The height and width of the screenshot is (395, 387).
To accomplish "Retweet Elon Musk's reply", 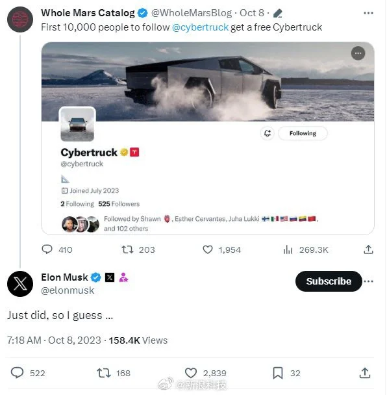I will point(104,373).
